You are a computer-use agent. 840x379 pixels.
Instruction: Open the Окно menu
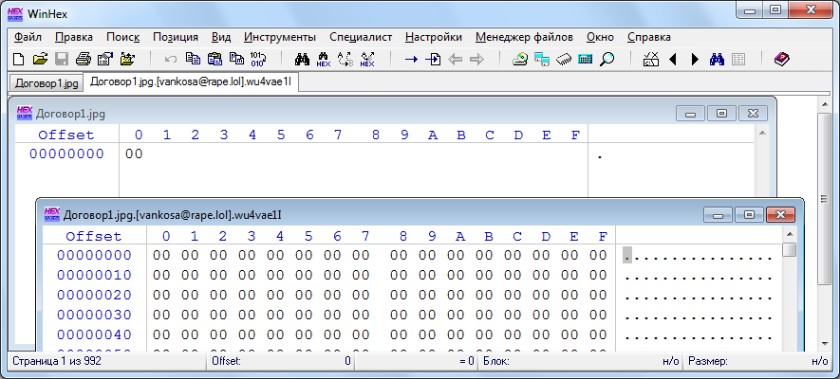600,37
